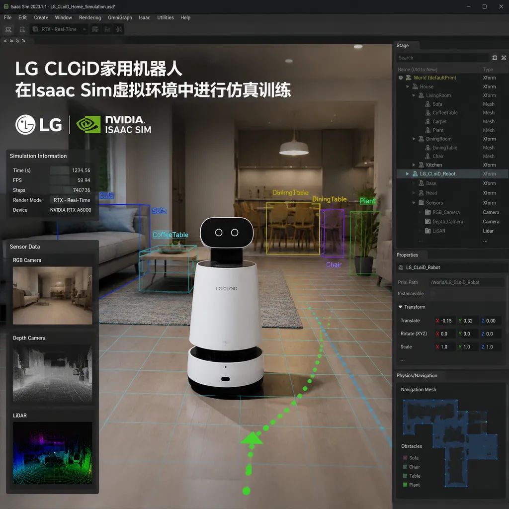The width and height of the screenshot is (509, 509).
Task: Collapse the House tree node
Action: tap(408, 86)
